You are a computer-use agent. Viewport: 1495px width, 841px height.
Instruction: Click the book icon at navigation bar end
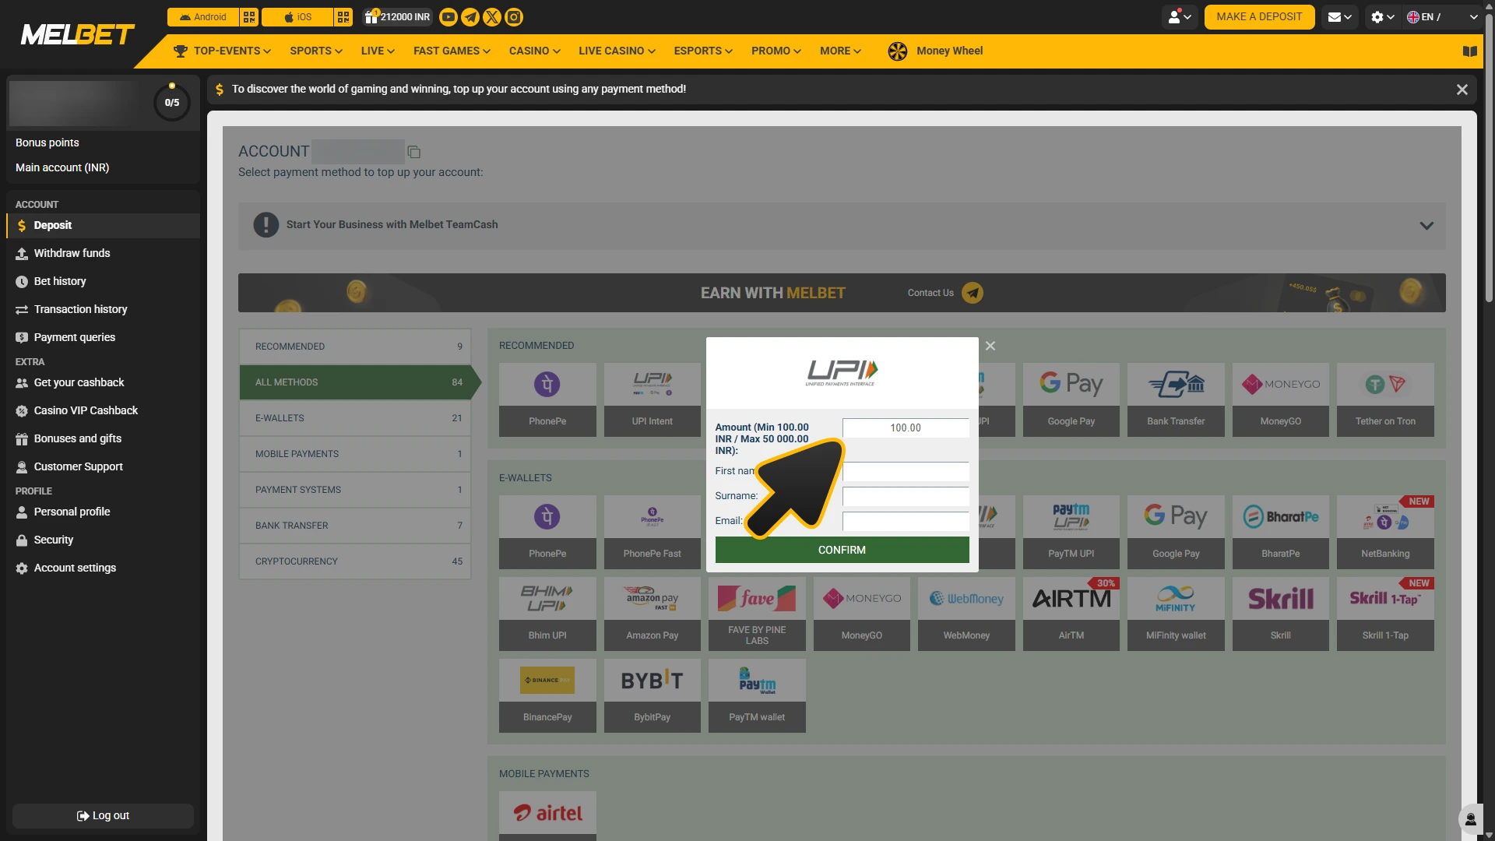[1469, 51]
